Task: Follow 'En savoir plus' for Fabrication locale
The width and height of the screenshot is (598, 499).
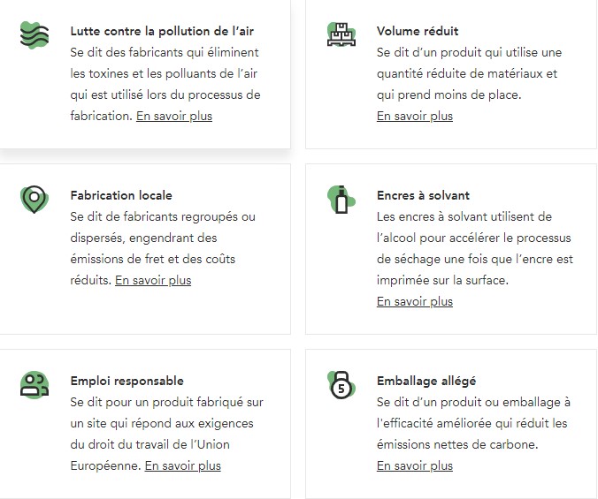Action: pyautogui.click(x=153, y=280)
